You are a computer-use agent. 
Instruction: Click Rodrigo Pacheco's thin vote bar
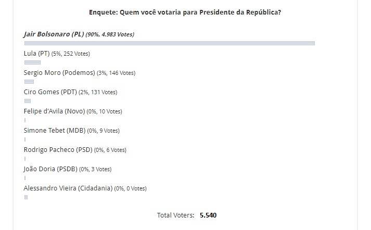[x=25, y=159]
